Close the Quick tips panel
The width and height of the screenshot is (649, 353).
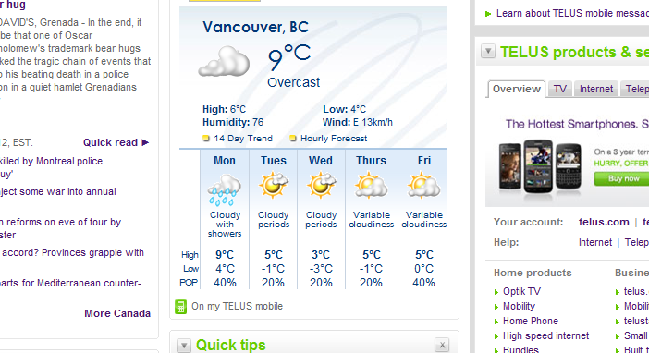[442, 345]
